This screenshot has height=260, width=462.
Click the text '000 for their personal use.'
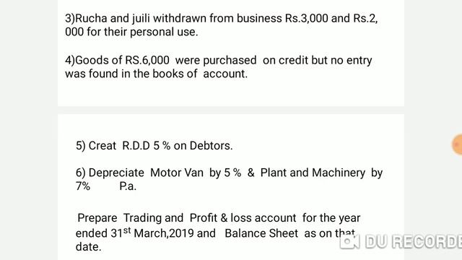click(131, 32)
